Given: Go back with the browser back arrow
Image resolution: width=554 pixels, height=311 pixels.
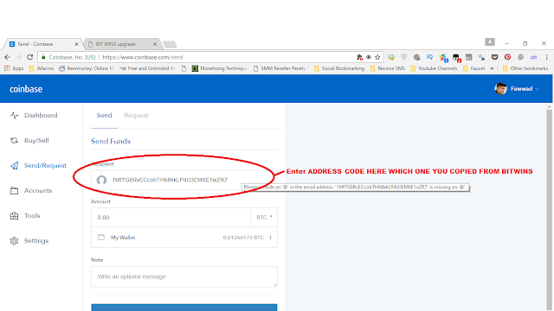Looking at the screenshot, I should coord(7,57).
